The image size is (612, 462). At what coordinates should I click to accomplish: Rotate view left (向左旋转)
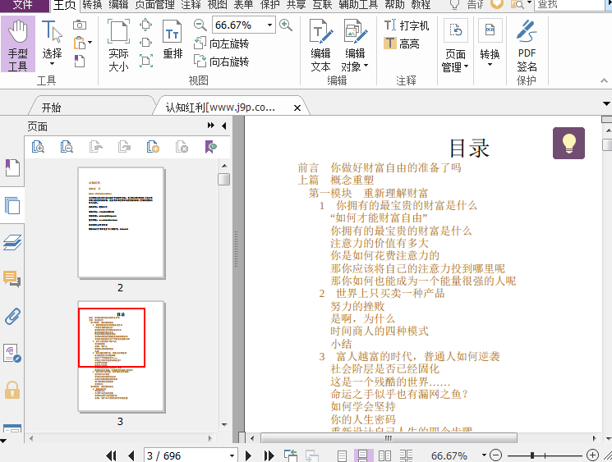tap(221, 43)
